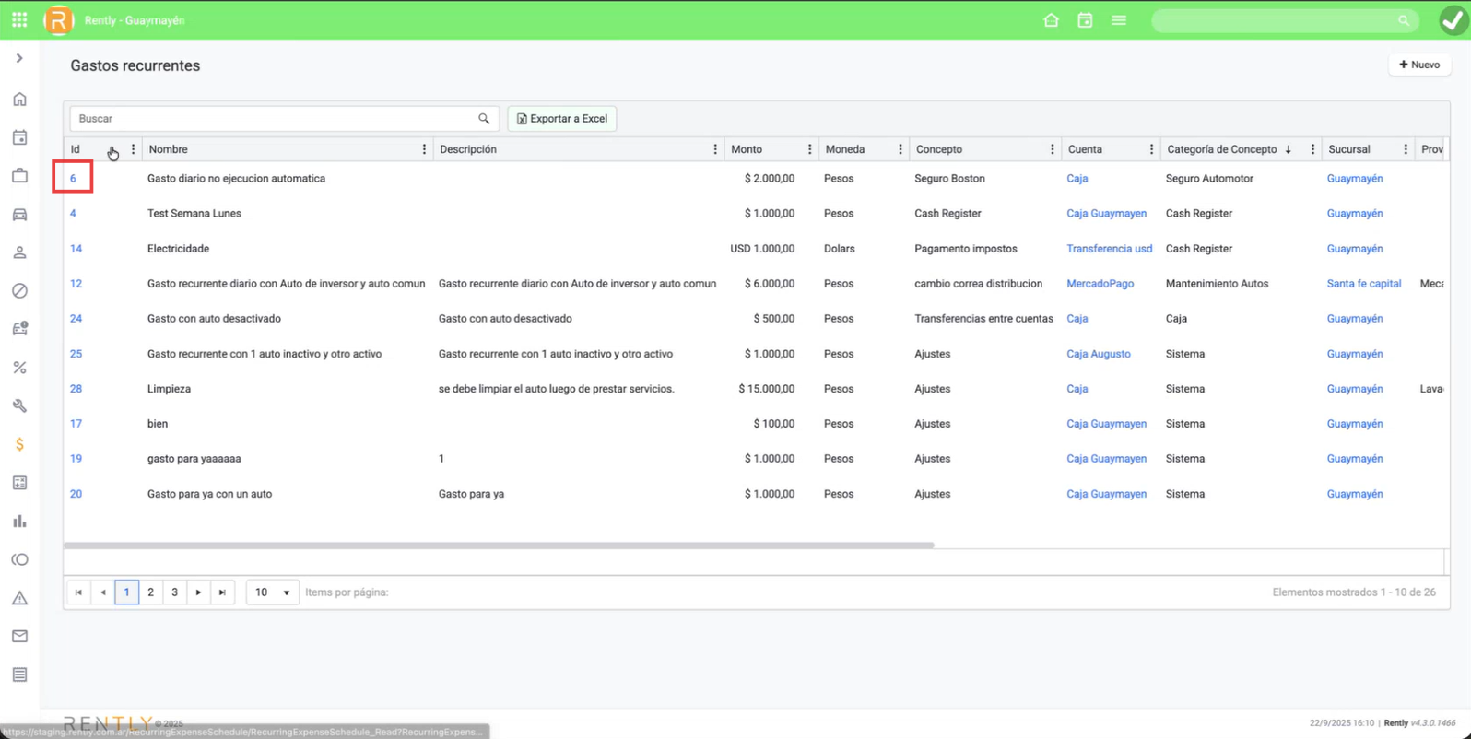Open the apps grid launcher icon
Viewport: 1471px width, 739px height.
point(19,20)
